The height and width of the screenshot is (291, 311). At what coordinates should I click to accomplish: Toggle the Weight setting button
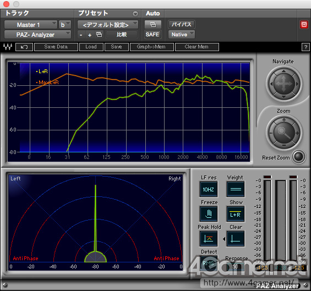[x=236, y=189]
